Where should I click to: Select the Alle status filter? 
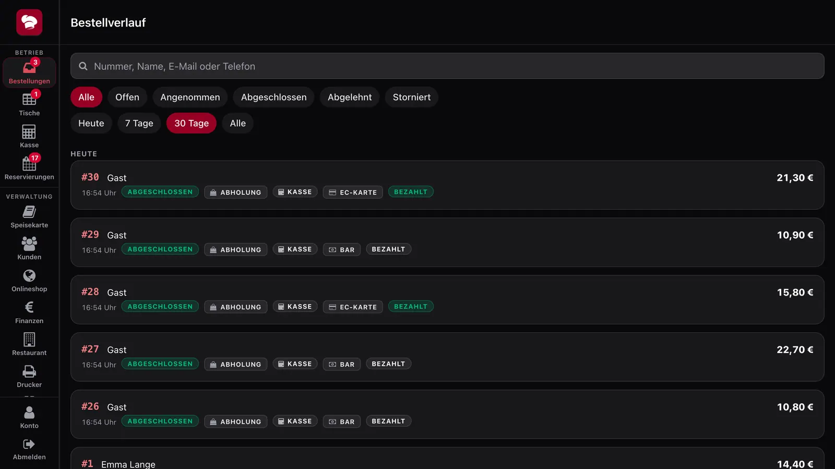click(x=87, y=97)
